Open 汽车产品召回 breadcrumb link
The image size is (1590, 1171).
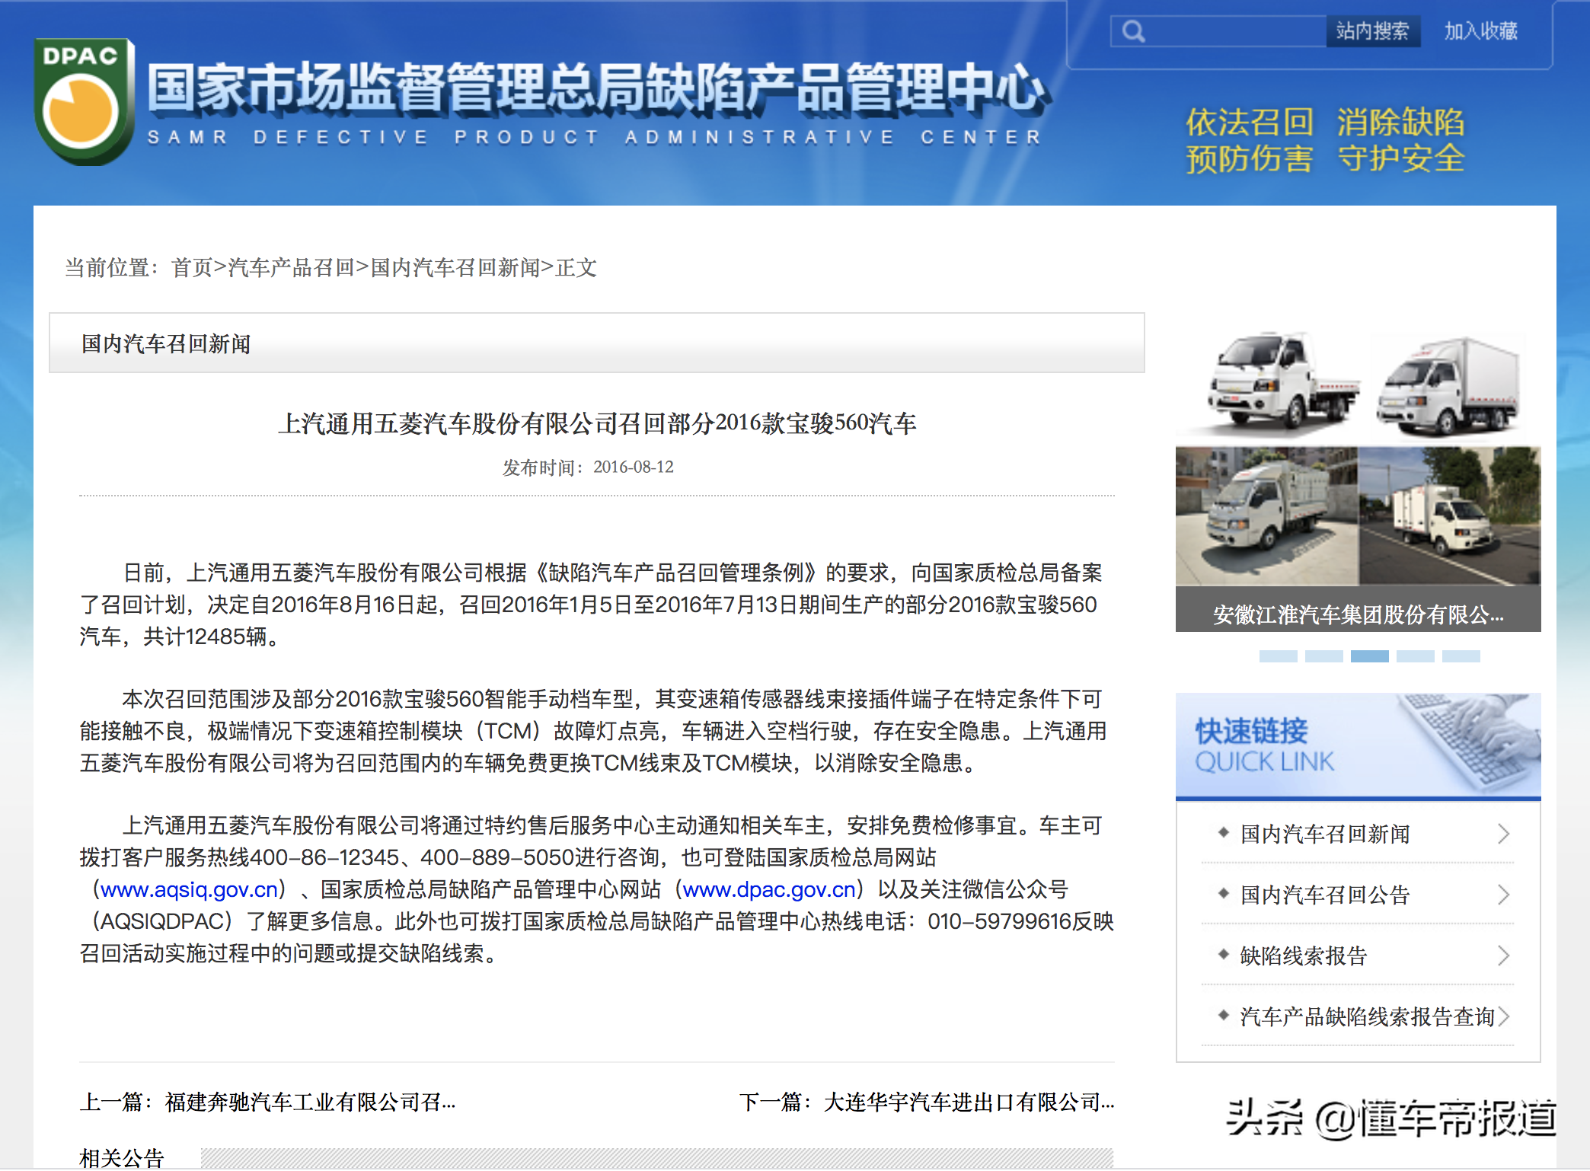[x=291, y=267]
